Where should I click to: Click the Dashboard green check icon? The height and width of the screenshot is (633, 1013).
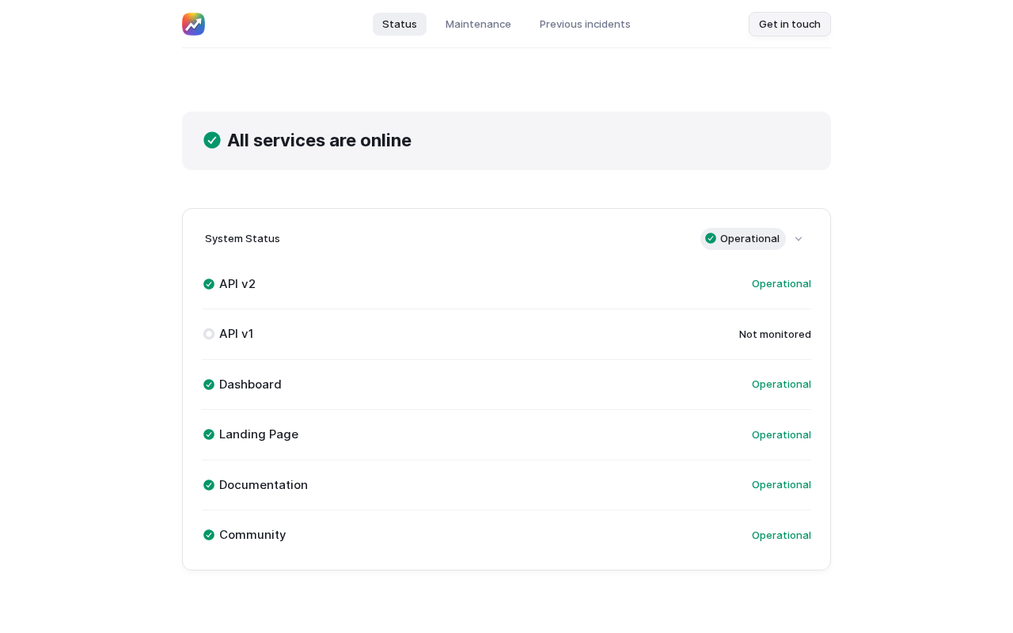209,385
